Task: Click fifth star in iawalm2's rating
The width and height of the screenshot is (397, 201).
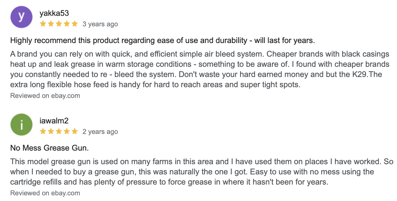Action: (74, 131)
